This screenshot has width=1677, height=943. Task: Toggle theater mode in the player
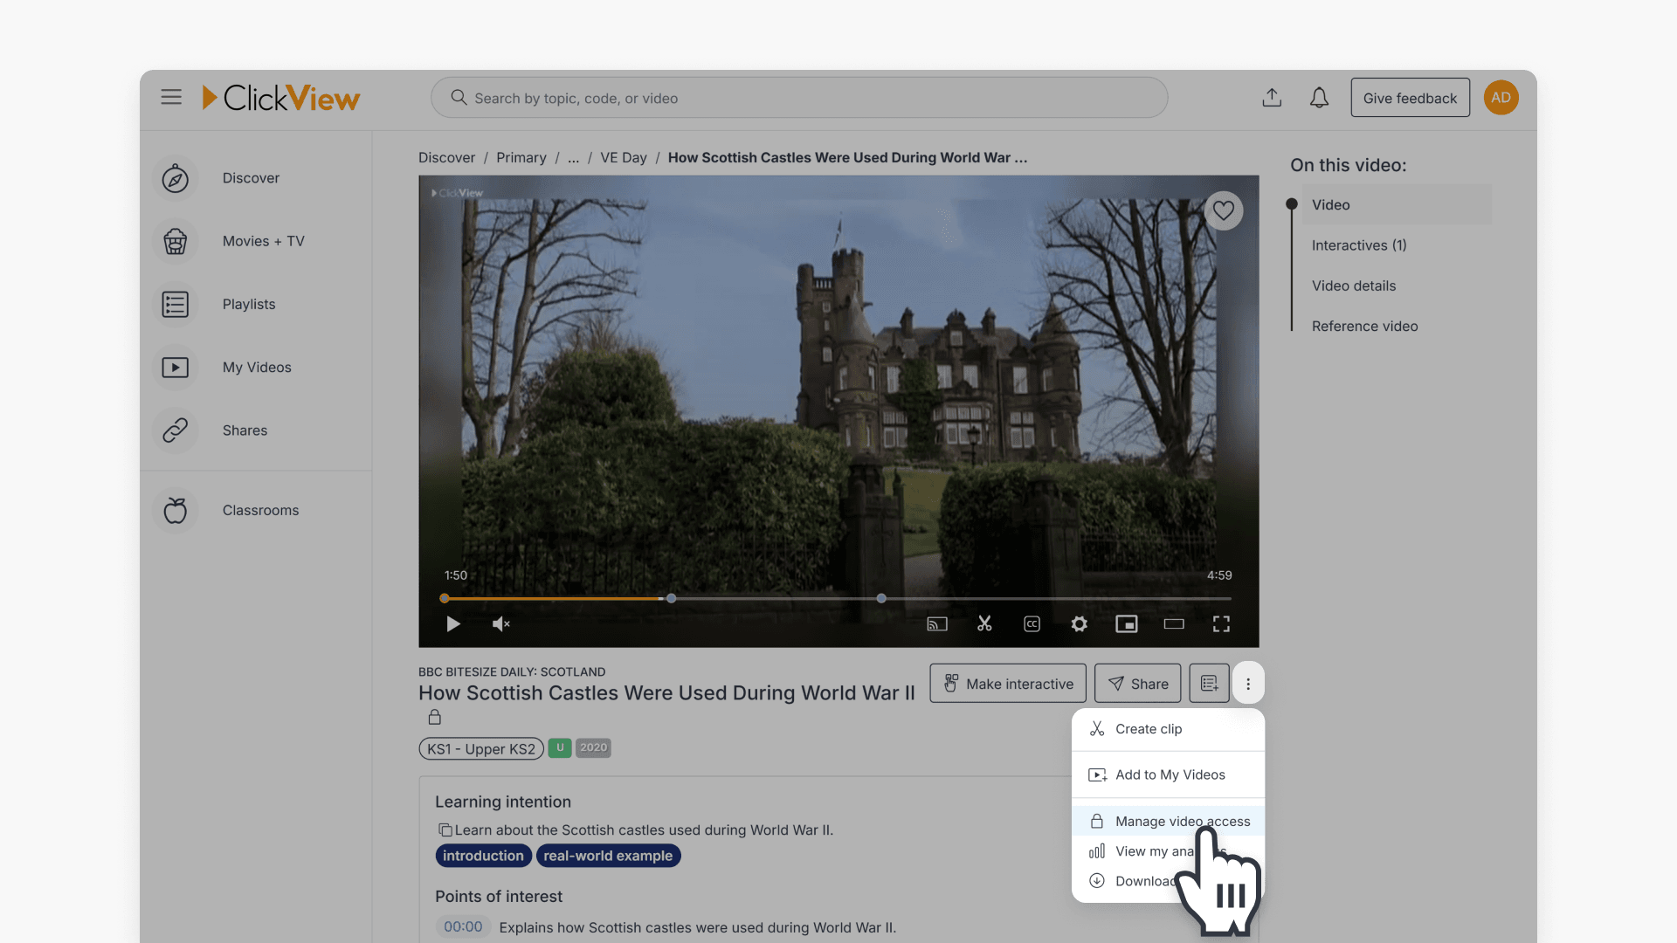click(x=1173, y=623)
